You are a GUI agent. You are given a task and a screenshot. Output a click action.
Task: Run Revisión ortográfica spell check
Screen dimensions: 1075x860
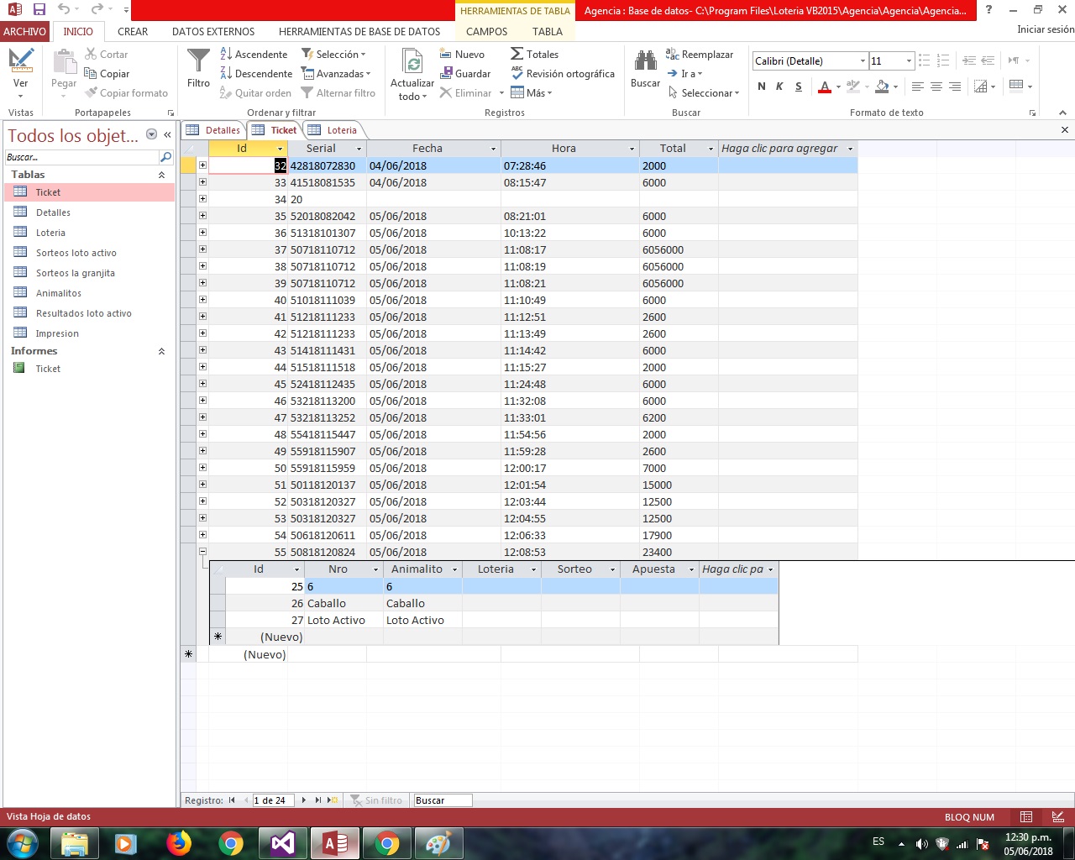[x=563, y=74]
